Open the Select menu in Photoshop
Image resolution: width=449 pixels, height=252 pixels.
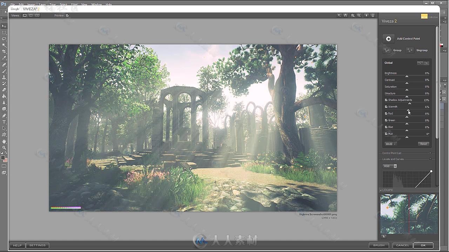[x=63, y=5]
